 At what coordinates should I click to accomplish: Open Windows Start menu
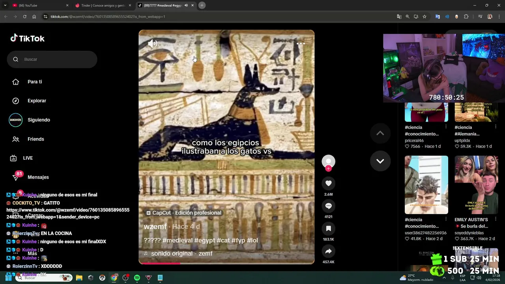pos(8,278)
